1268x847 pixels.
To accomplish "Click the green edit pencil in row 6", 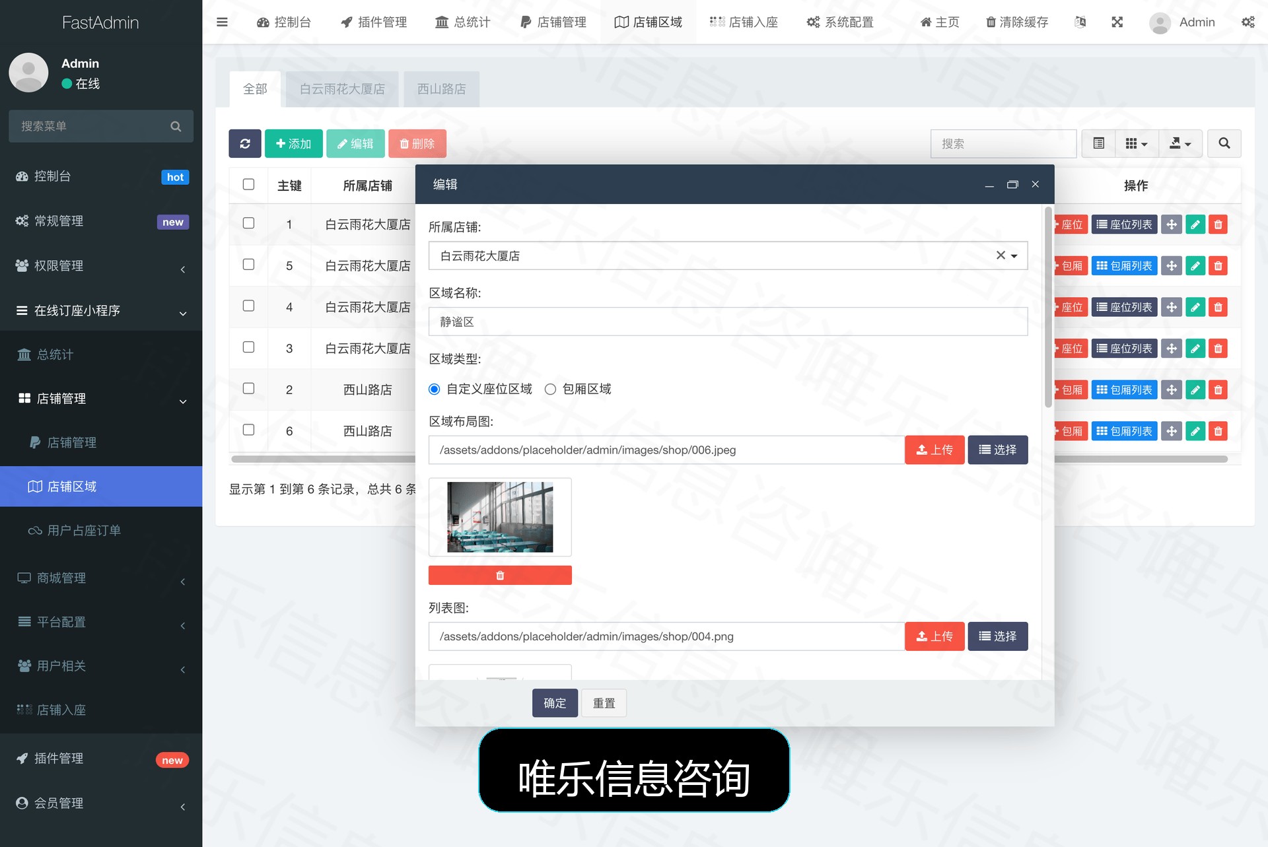I will (x=1195, y=431).
